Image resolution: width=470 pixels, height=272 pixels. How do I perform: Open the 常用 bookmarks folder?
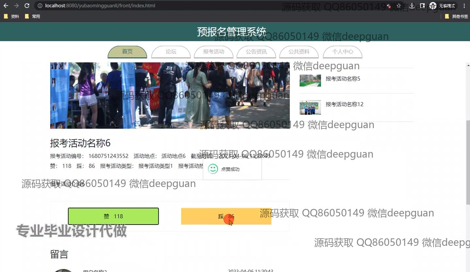[32, 16]
